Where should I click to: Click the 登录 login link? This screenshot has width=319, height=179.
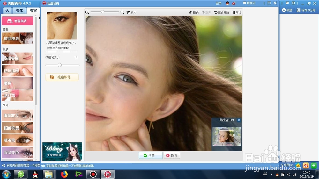(219, 3)
